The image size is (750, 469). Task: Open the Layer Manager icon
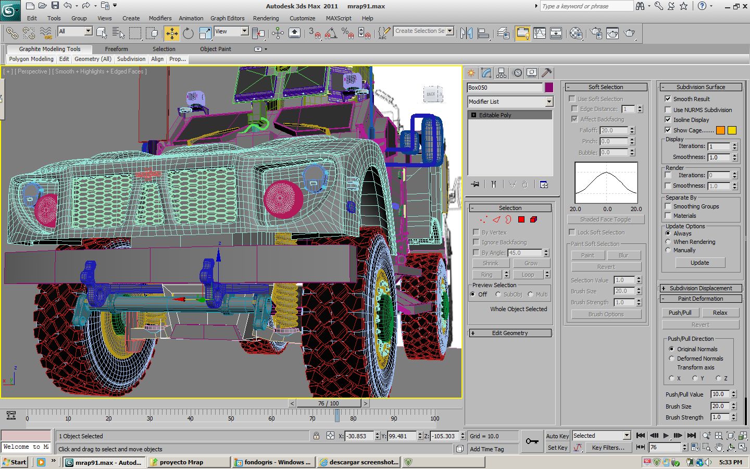pos(503,33)
